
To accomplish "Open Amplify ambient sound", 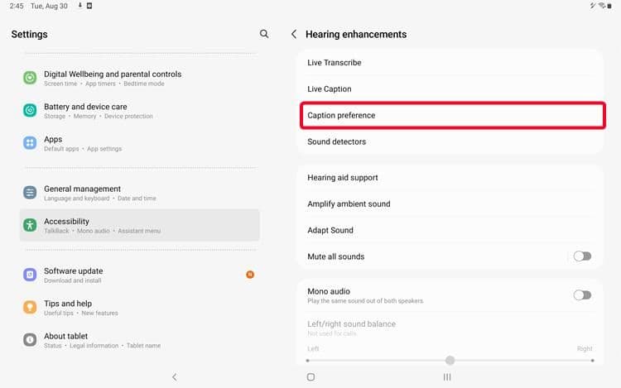I will pyautogui.click(x=451, y=204).
